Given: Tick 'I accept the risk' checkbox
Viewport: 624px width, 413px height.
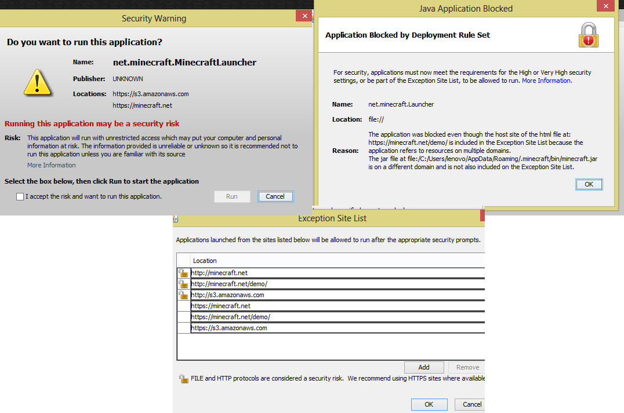Looking at the screenshot, I should [x=20, y=197].
